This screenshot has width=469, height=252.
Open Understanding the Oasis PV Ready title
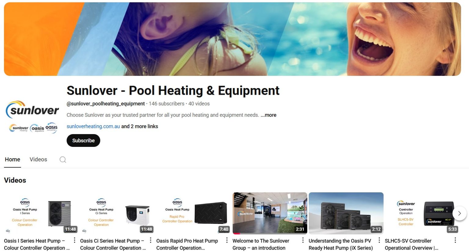(x=341, y=244)
